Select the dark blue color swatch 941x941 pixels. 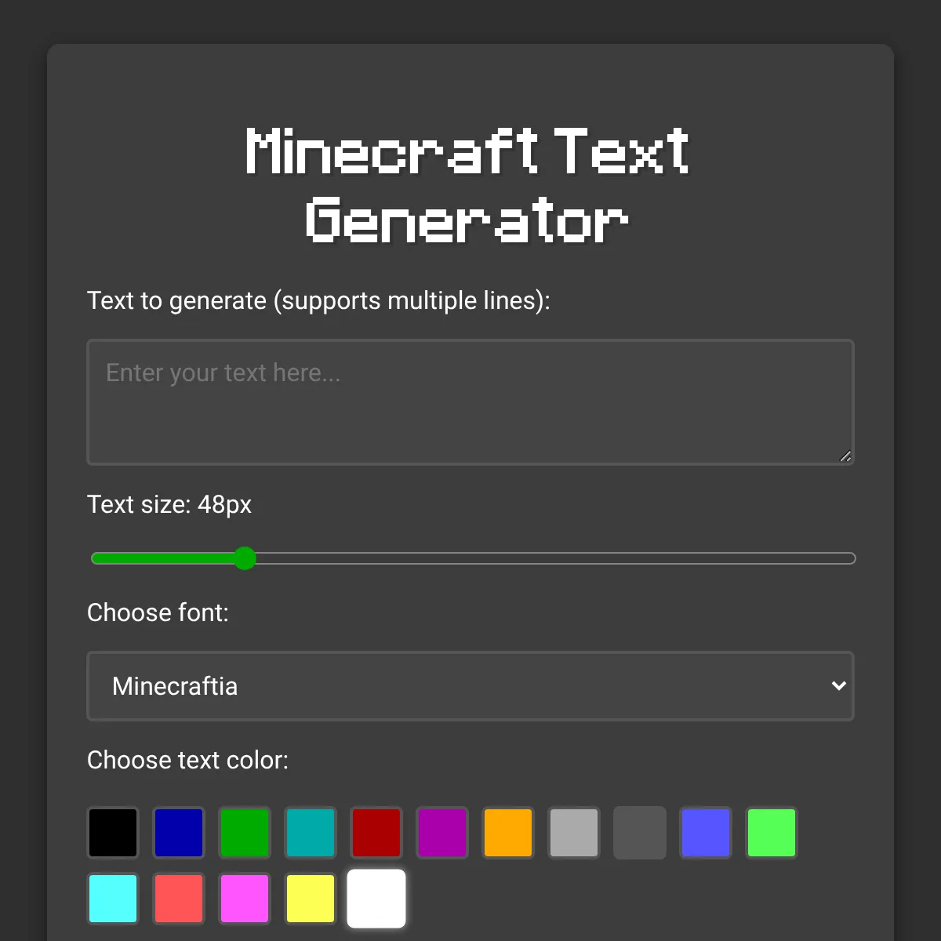coord(179,833)
